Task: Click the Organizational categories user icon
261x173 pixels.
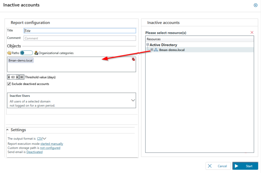Action: pyautogui.click(x=36, y=53)
